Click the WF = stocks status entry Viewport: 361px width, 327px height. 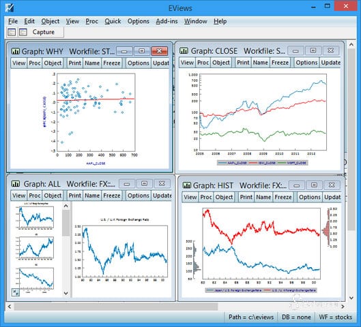[336, 317]
